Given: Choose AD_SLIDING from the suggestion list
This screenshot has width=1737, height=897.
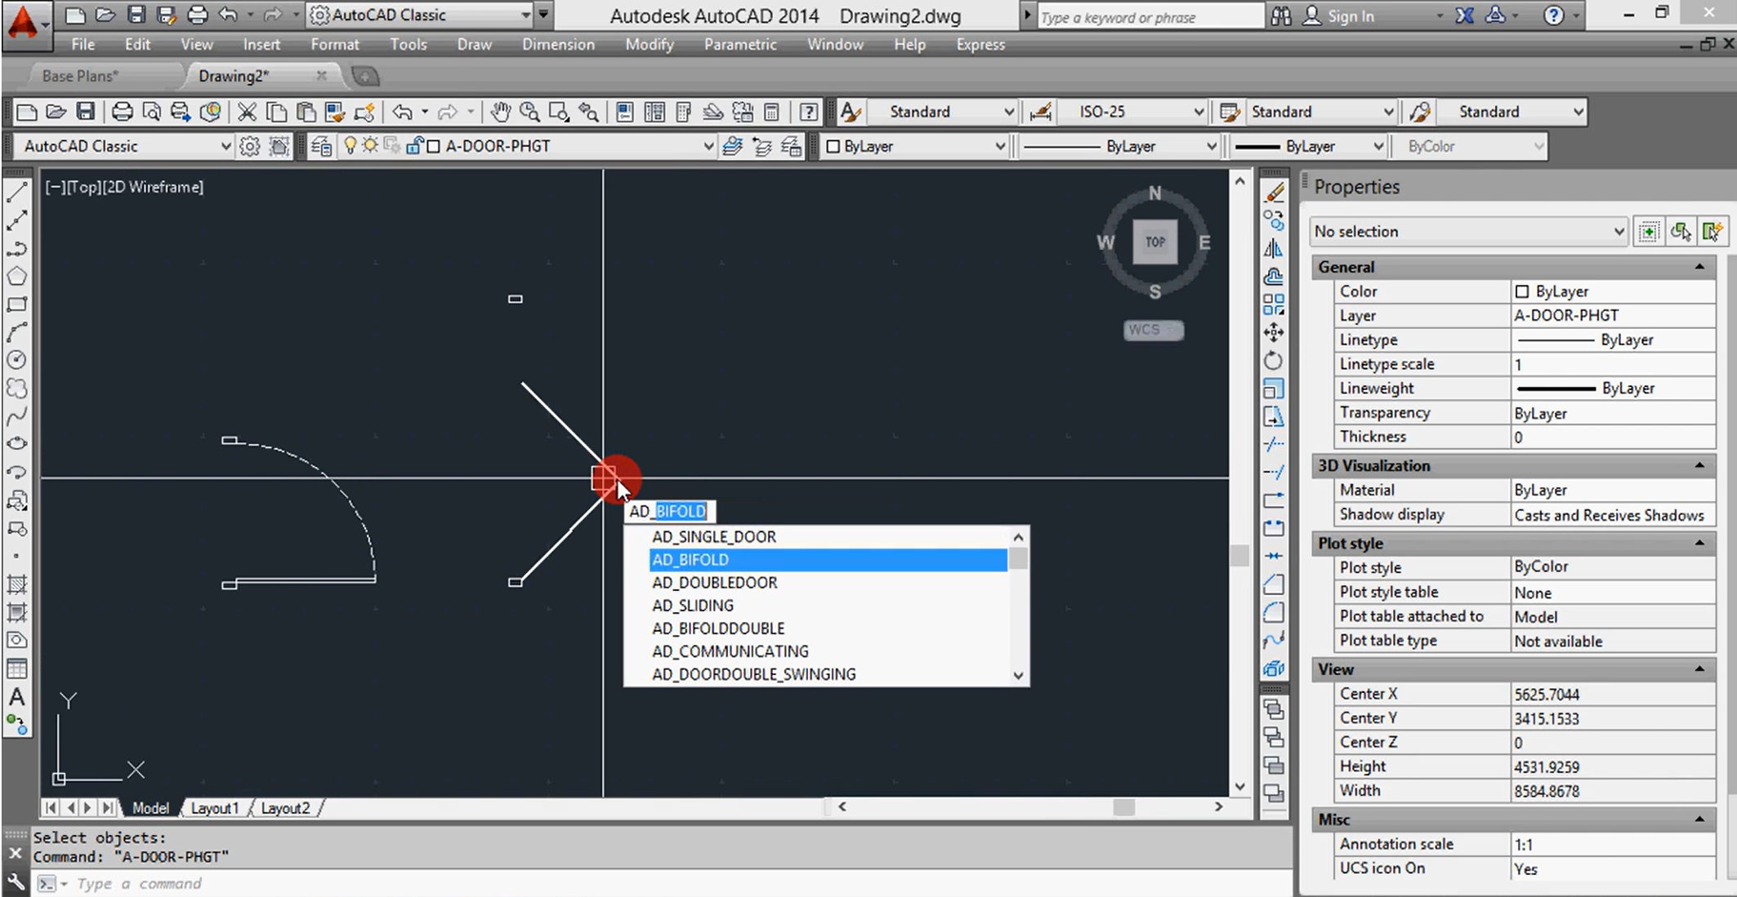Looking at the screenshot, I should coord(692,606).
